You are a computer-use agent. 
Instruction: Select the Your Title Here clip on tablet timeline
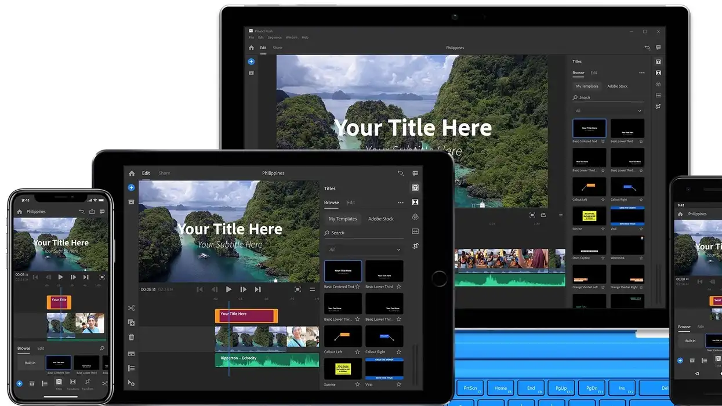tap(246, 316)
